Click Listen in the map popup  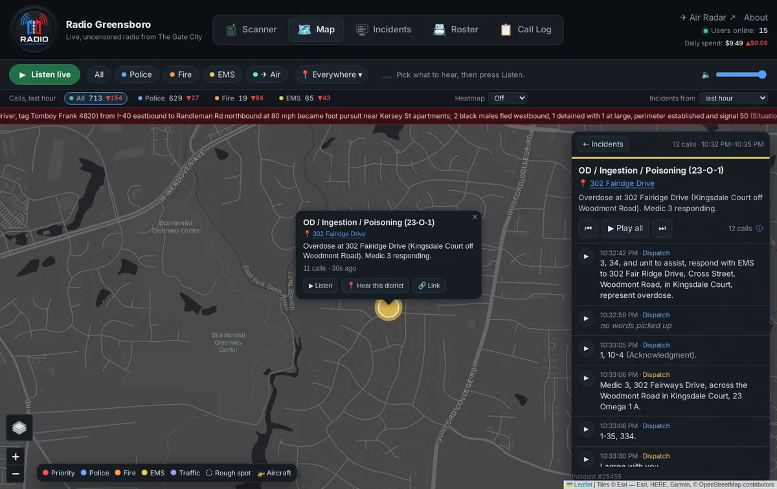click(321, 285)
